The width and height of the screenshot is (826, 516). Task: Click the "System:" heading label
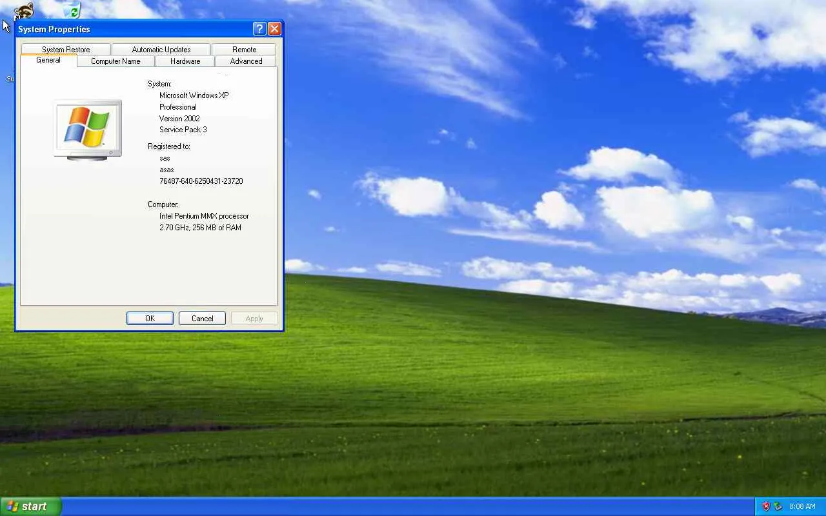click(159, 84)
